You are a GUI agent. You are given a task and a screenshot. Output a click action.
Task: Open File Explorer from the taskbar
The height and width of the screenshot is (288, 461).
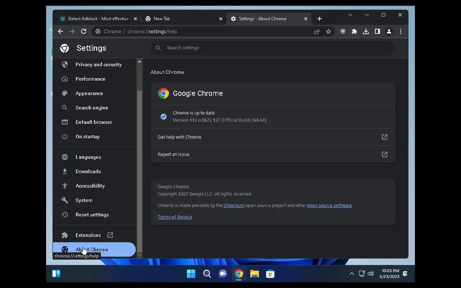255,274
